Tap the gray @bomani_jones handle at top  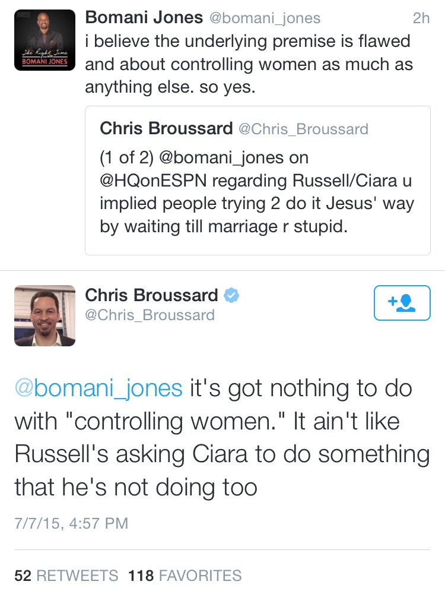266,18
